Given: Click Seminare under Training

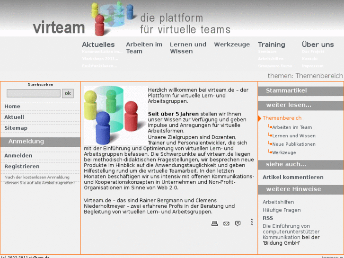Looking at the screenshot, I should 267,52.
